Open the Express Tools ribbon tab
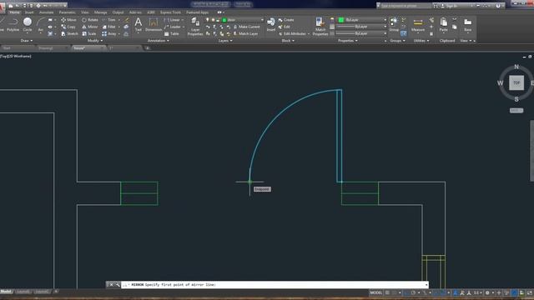Viewport: 534px width, 300px height. coord(170,12)
